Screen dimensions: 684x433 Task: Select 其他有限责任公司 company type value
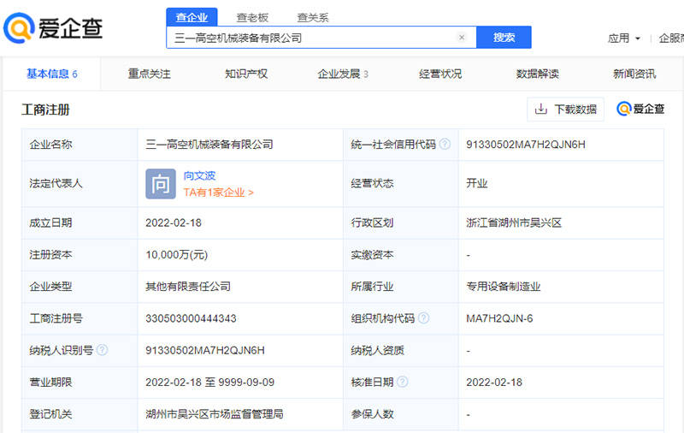tap(188, 287)
